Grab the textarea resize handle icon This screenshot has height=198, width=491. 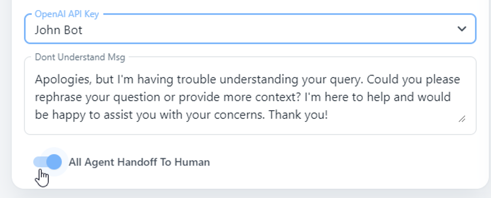tap(462, 119)
